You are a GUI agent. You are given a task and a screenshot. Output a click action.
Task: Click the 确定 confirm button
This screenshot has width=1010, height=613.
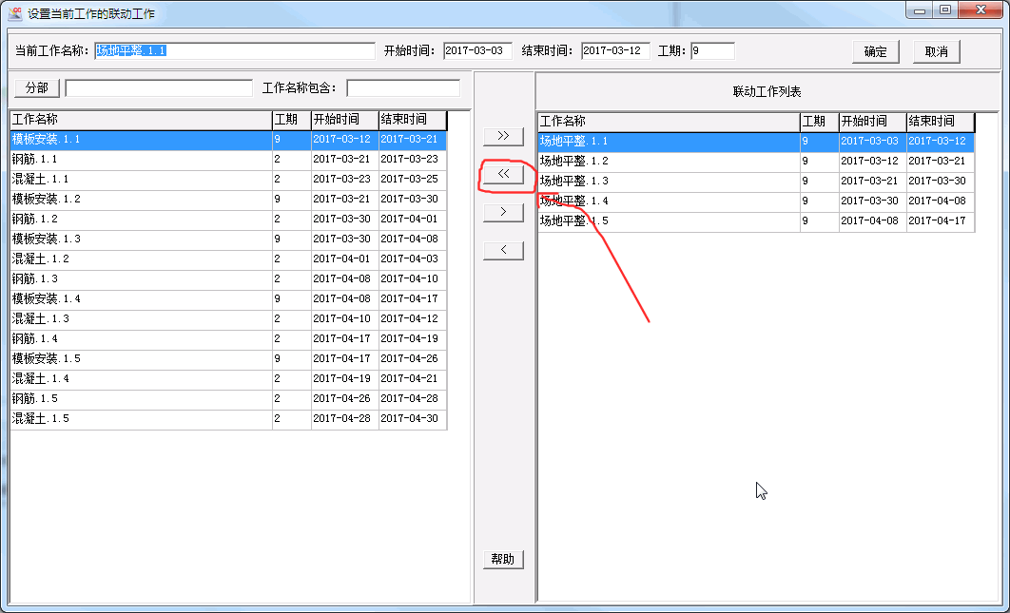tap(875, 52)
